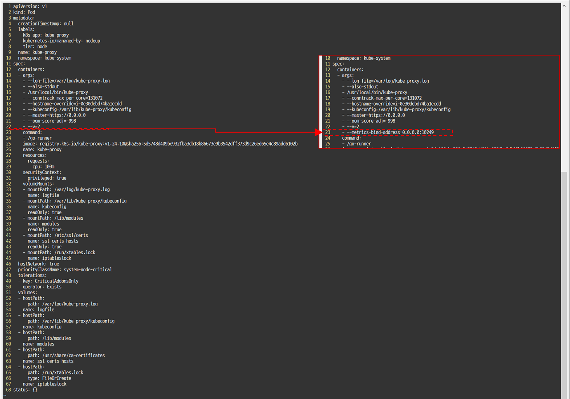Click the red overlay comparison box
Screen dimensions: 570x399
(x=439, y=101)
